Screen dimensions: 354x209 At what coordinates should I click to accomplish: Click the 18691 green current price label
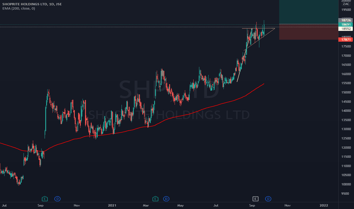[346, 25]
